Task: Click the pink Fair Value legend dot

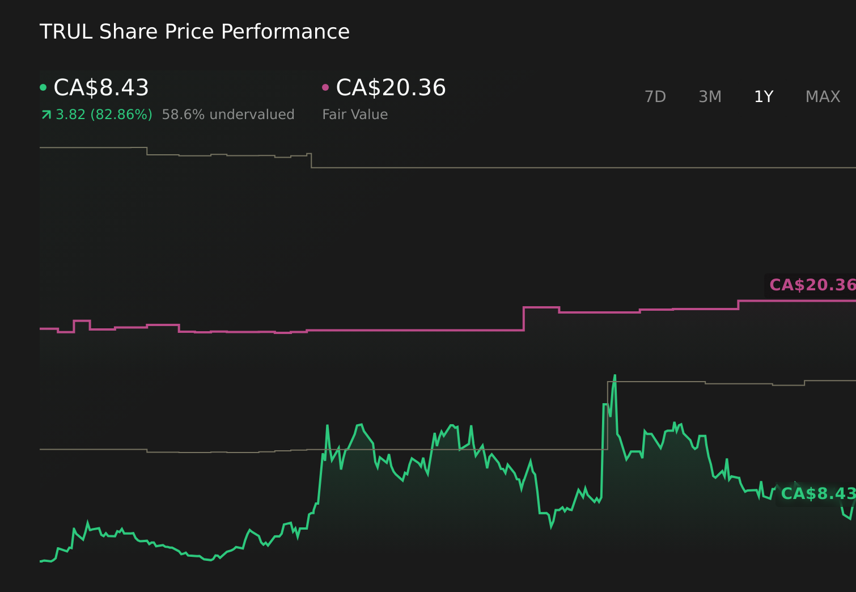Action: point(325,87)
